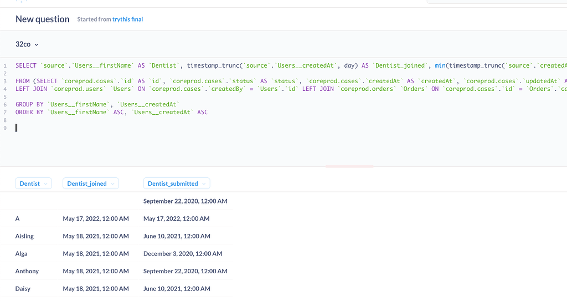The width and height of the screenshot is (567, 301).
Task: Click Alga's May 18, 2021 joined date
Action: (96, 253)
